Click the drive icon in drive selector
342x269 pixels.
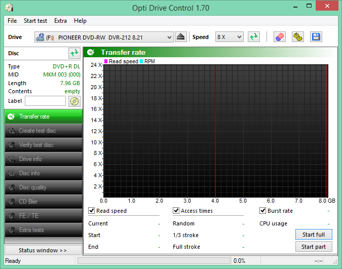click(x=40, y=37)
